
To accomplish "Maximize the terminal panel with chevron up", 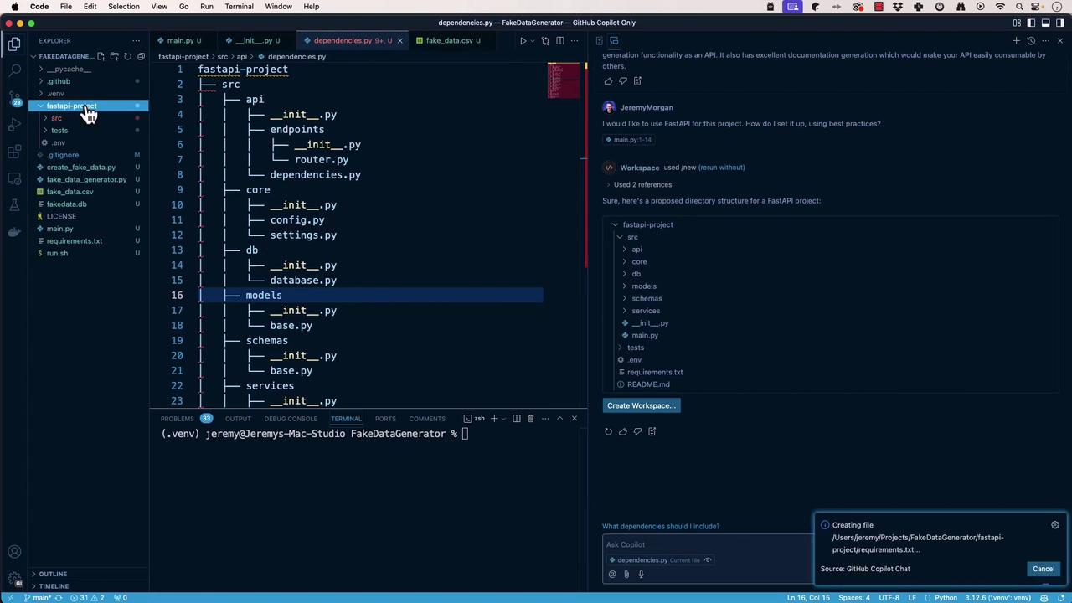I will [x=559, y=418].
